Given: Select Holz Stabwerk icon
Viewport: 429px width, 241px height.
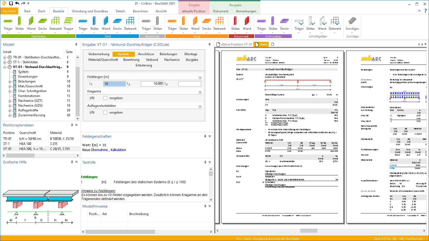Looking at the screenshot, I should (219, 21).
